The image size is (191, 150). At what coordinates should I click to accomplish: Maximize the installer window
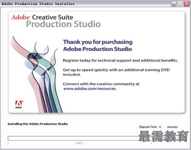click(x=180, y=4)
